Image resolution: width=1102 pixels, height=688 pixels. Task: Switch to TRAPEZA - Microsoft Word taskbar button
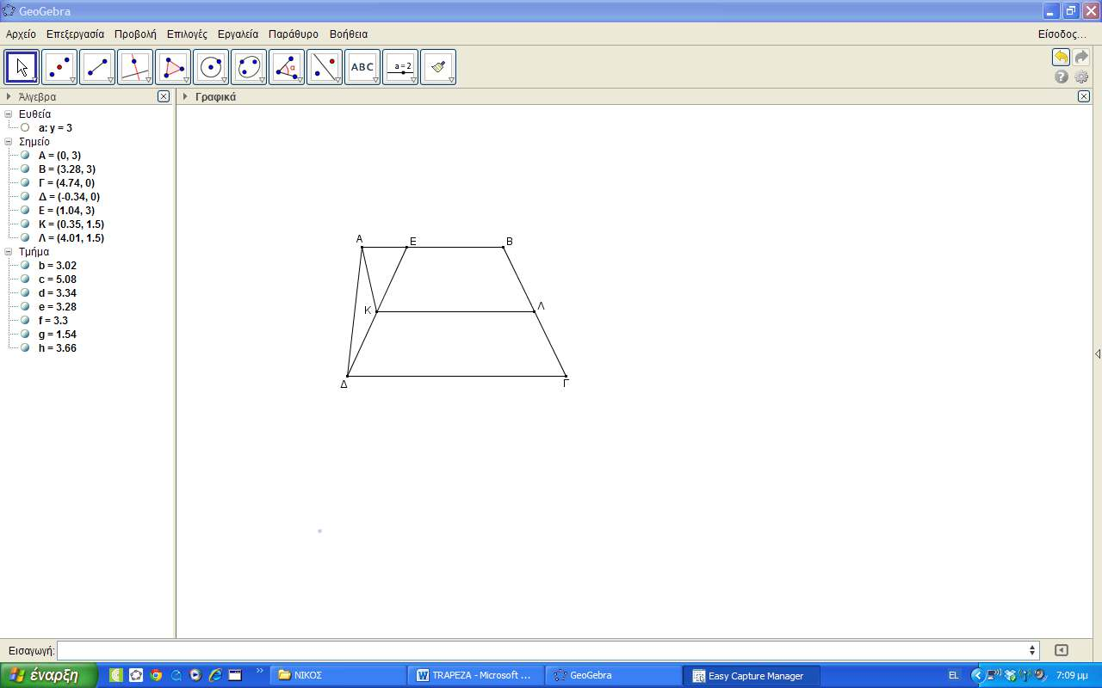(476, 675)
